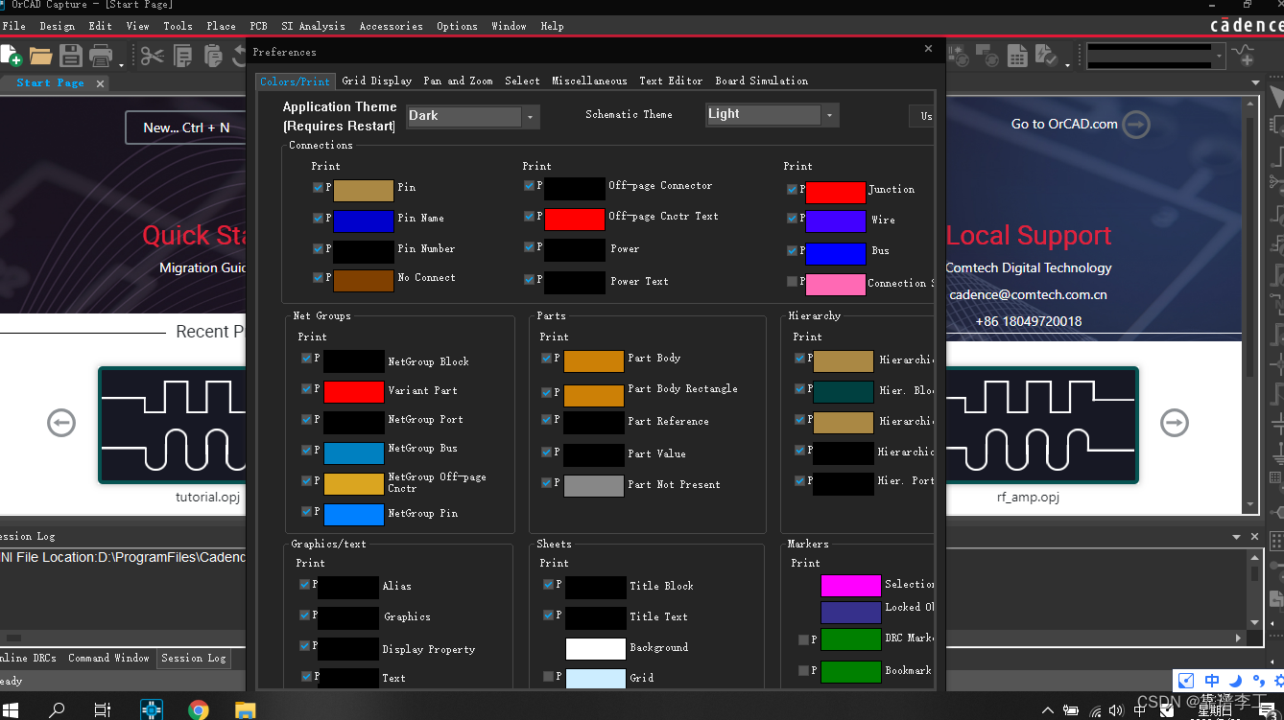Click the Bill of Materials table icon

[x=1016, y=57]
